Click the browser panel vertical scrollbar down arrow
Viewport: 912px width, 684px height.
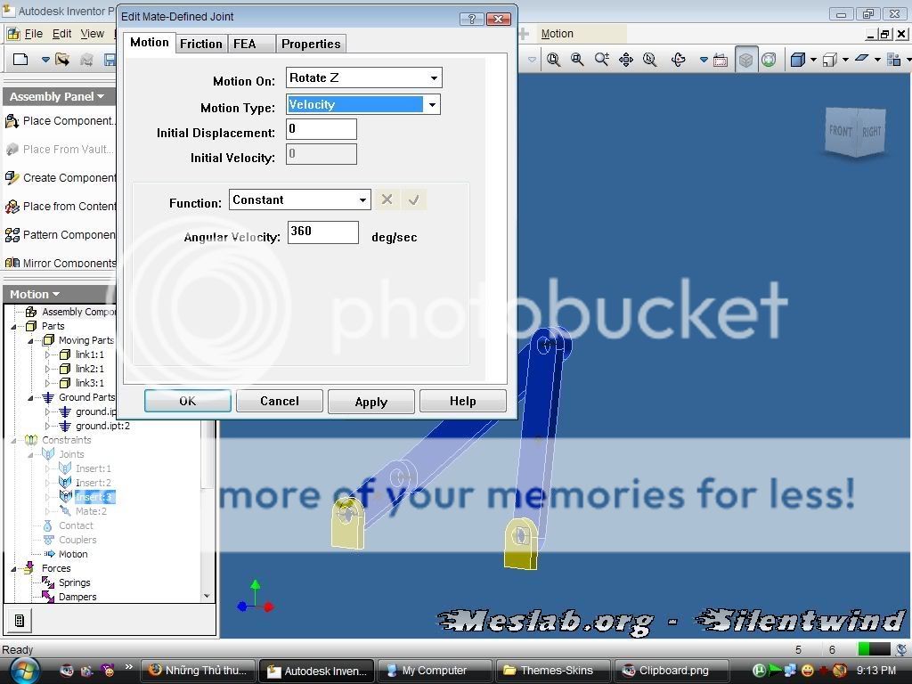207,596
